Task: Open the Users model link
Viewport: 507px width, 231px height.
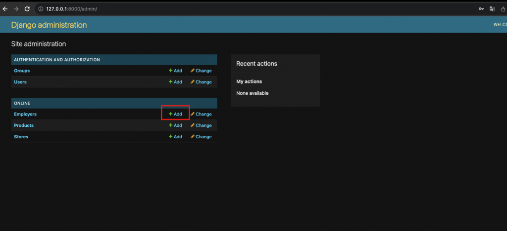Action: (20, 82)
